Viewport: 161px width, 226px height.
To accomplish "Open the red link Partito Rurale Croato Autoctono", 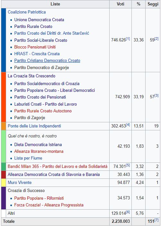I will [43, 111].
